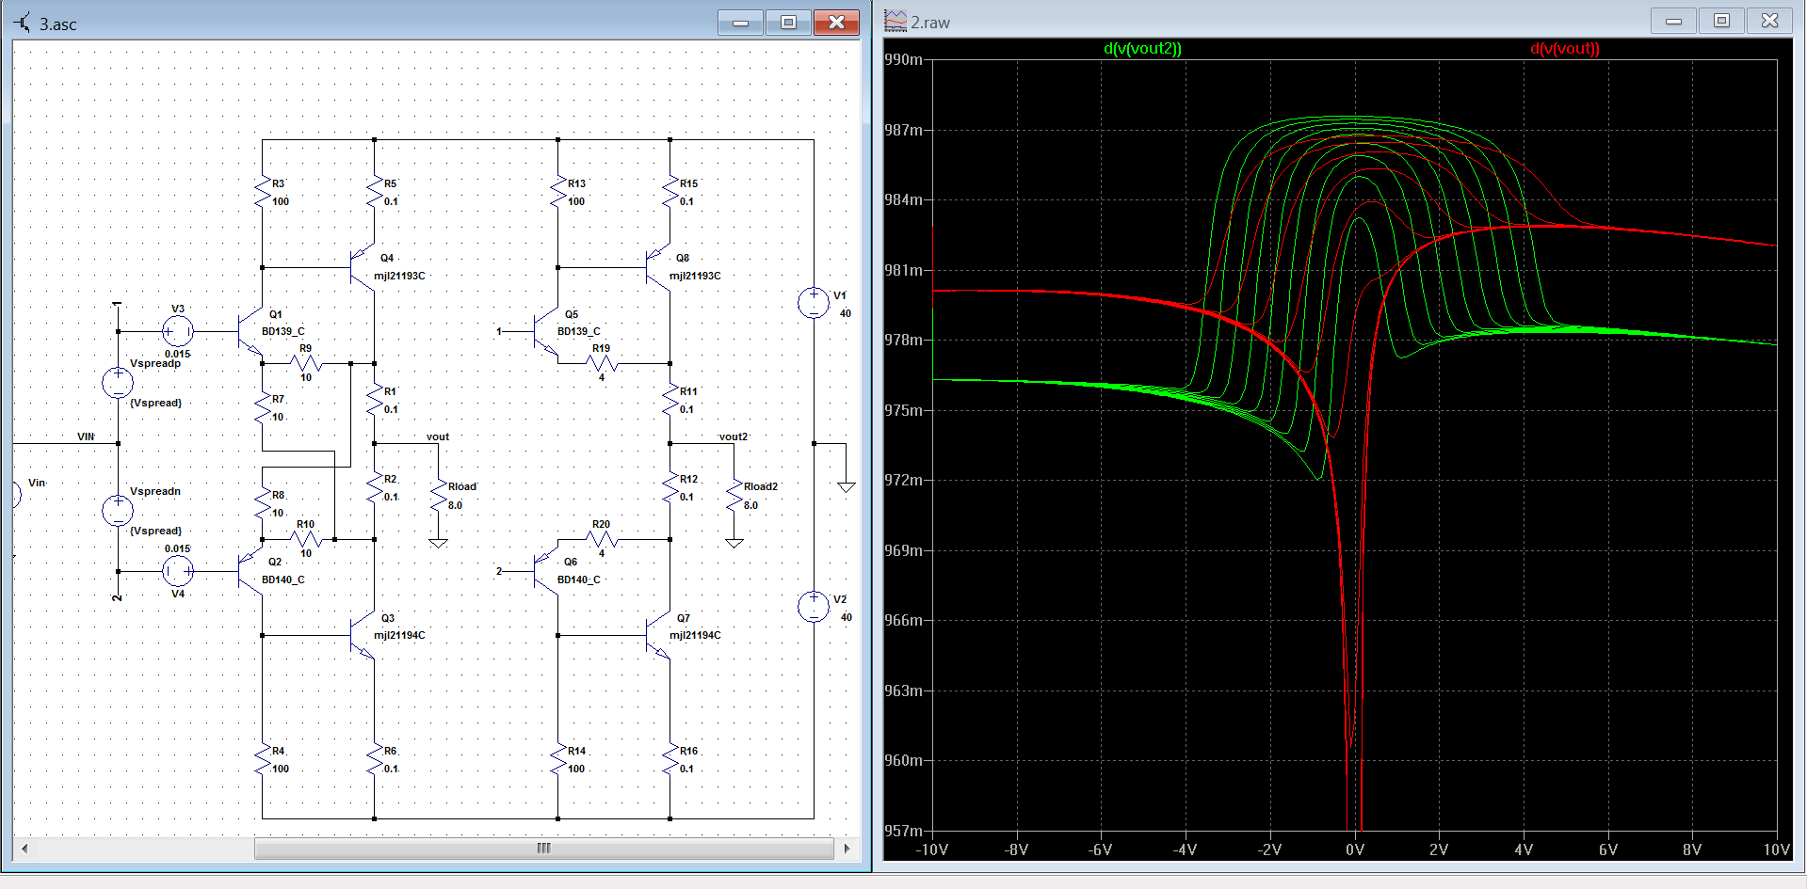The image size is (1807, 889).
Task: Select the ground symbol beside V1
Action: coord(847,485)
